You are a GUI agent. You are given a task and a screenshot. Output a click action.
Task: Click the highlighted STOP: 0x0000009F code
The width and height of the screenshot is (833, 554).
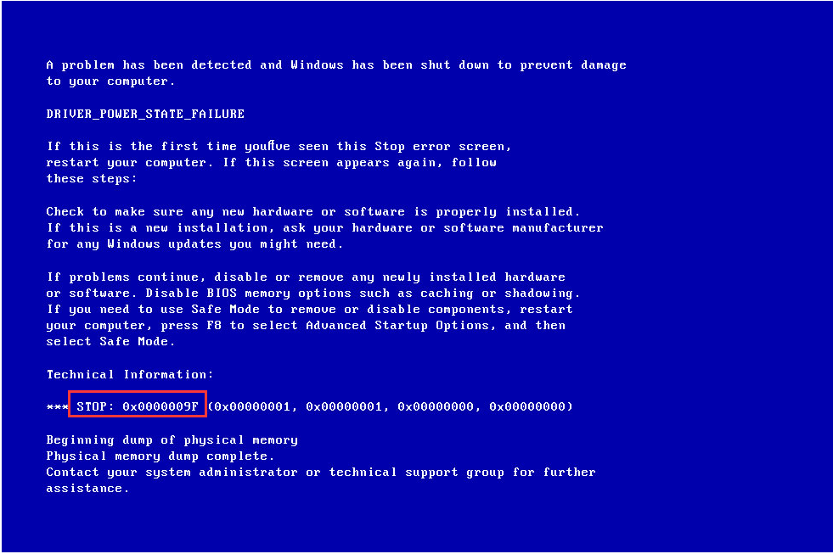138,406
